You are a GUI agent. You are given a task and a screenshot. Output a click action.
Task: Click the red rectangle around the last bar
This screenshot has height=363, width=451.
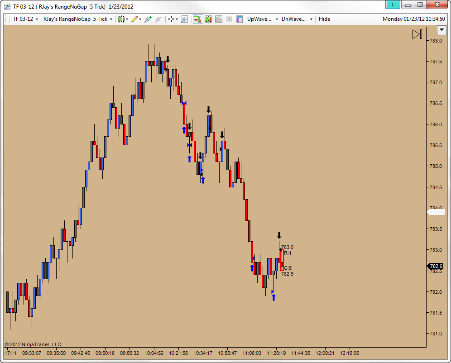click(282, 260)
